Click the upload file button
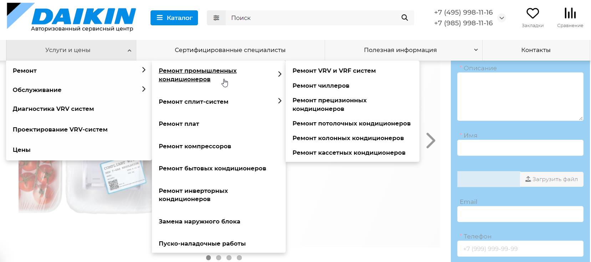Image resolution: width=591 pixels, height=262 pixels. click(x=551, y=179)
